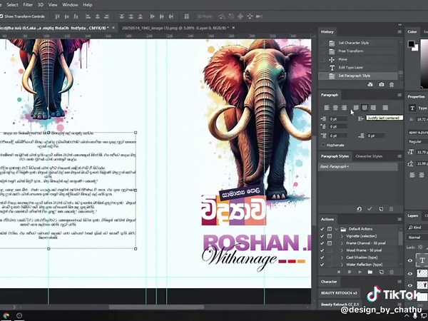Click Justify last left icon
This screenshot has height=321, width=428.
[x=356, y=108]
